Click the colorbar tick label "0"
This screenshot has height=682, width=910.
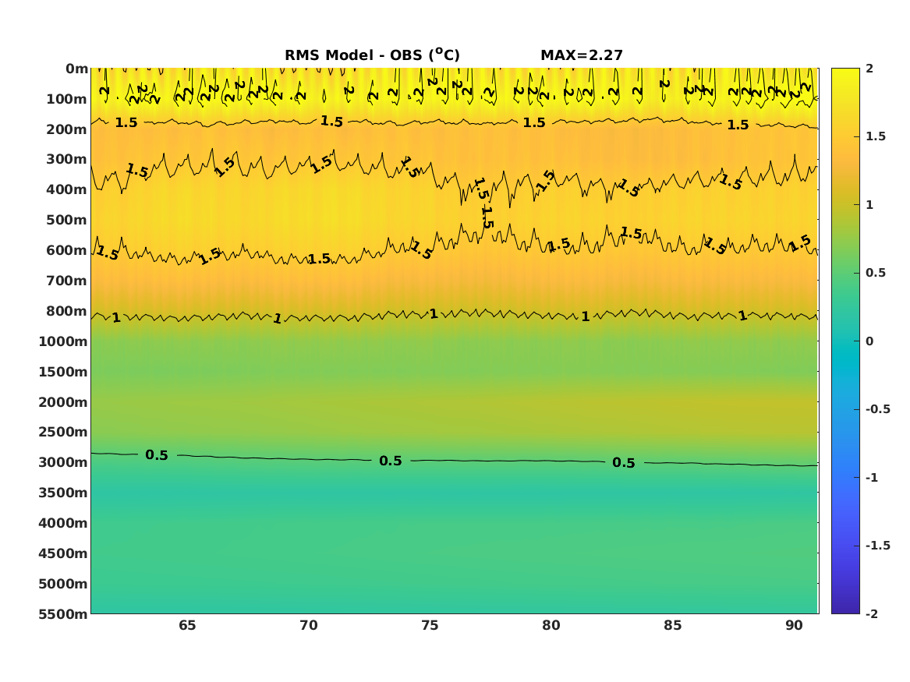[x=869, y=341]
